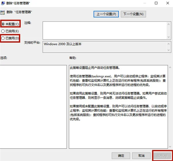Click the 注释 box scroll up arrow
Screen dimensions: 173x161
pos(168,24)
